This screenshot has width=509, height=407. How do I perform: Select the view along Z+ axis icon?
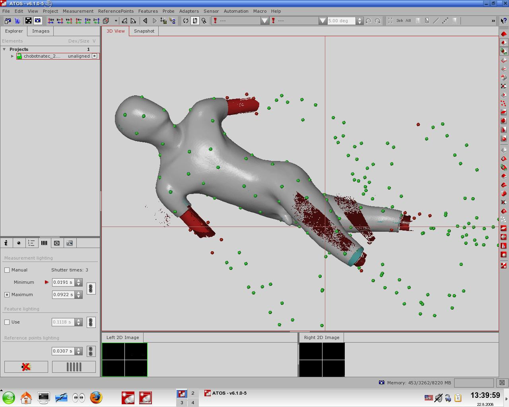click(x=87, y=21)
